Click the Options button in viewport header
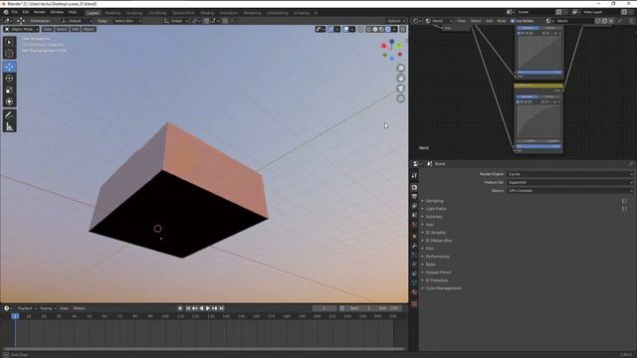This screenshot has height=358, width=637. coord(396,21)
